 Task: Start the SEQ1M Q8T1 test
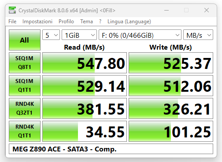[x=25, y=63]
